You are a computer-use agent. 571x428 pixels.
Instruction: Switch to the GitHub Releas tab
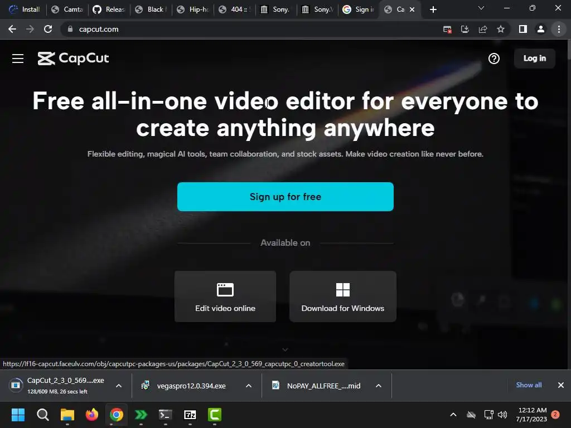pyautogui.click(x=109, y=9)
